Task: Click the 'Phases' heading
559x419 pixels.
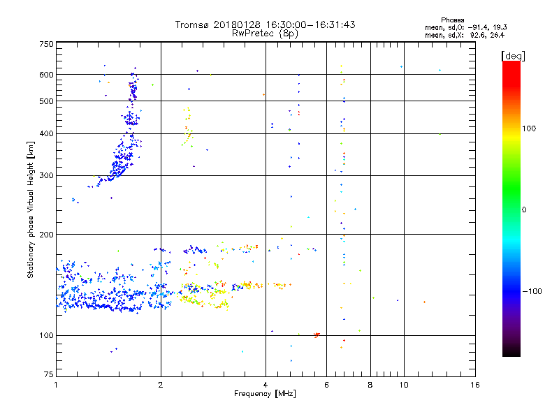Action: (x=452, y=20)
